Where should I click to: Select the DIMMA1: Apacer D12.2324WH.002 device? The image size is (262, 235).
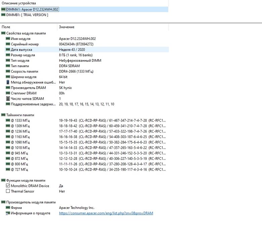click(32, 9)
